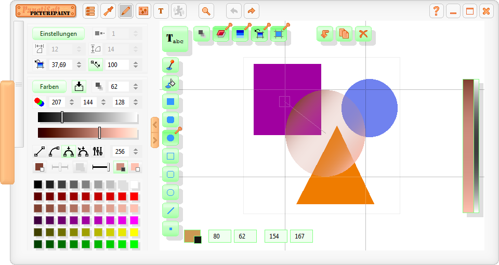Screen dimensions: 499x265
Task: Click the copy documents icon
Action: 344,34
